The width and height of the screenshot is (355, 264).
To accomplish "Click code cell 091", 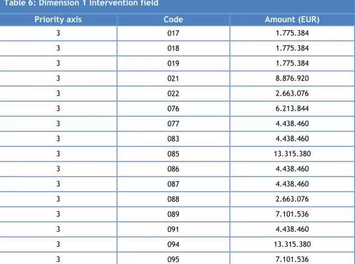I will [173, 229].
